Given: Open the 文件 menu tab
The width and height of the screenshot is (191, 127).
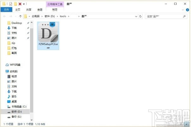Looking at the screenshot, I should click(6, 9).
